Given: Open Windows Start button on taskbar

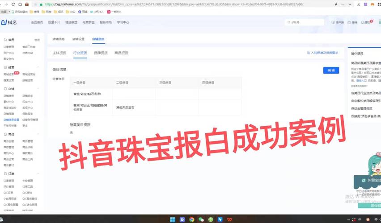Looking at the screenshot, I should tap(173, 219).
